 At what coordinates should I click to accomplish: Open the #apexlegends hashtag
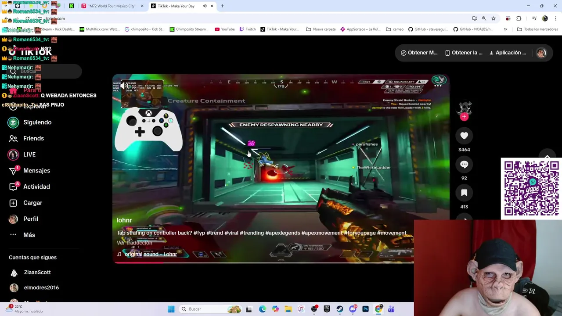pyautogui.click(x=282, y=233)
